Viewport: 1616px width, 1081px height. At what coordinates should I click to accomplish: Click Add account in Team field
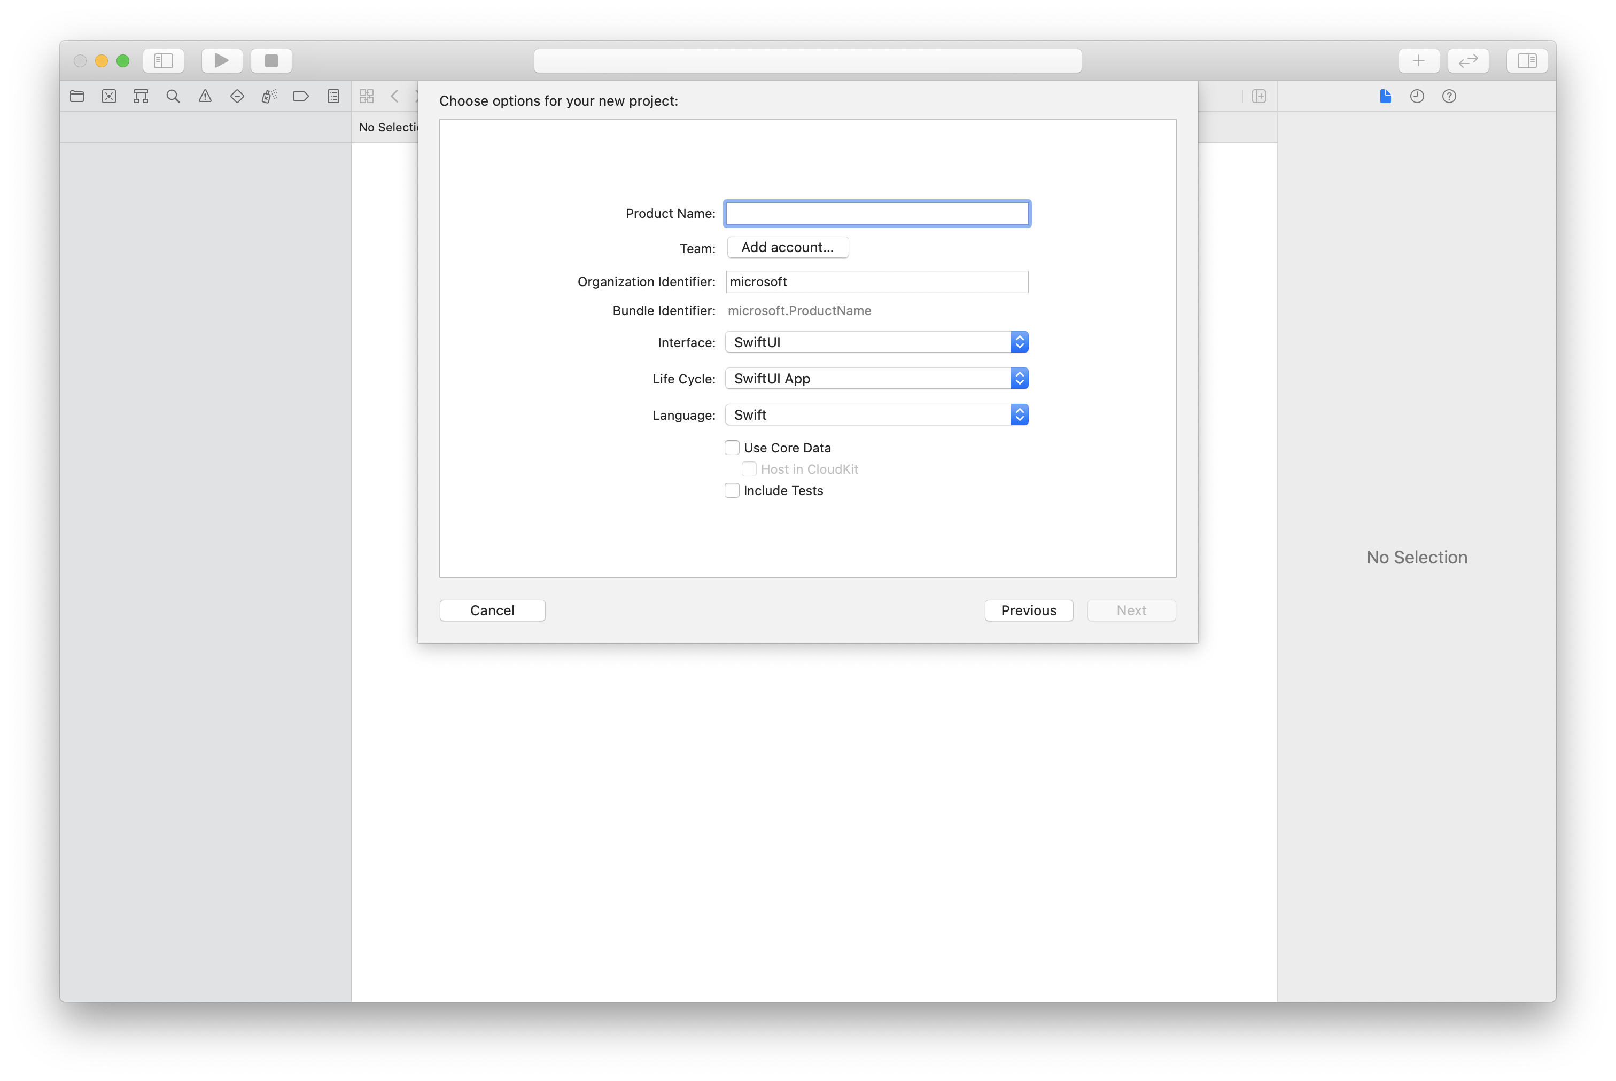[786, 246]
